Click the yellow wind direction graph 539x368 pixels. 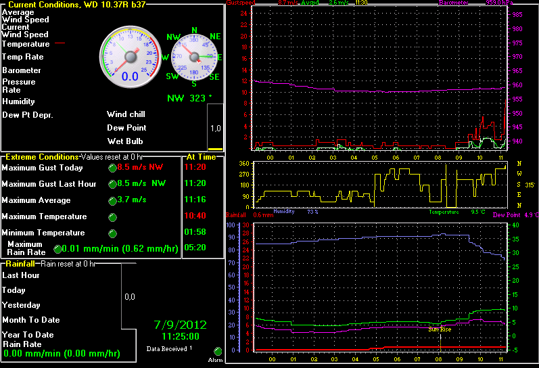pos(379,184)
